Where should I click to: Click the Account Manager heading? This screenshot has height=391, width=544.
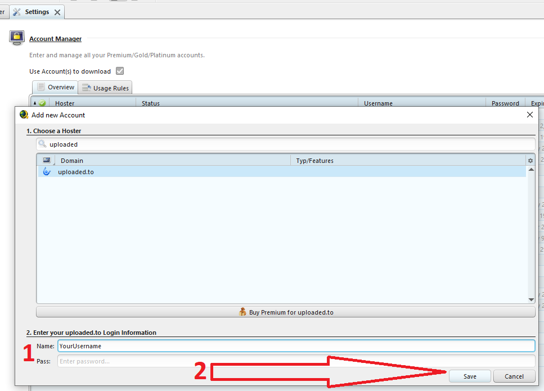56,39
